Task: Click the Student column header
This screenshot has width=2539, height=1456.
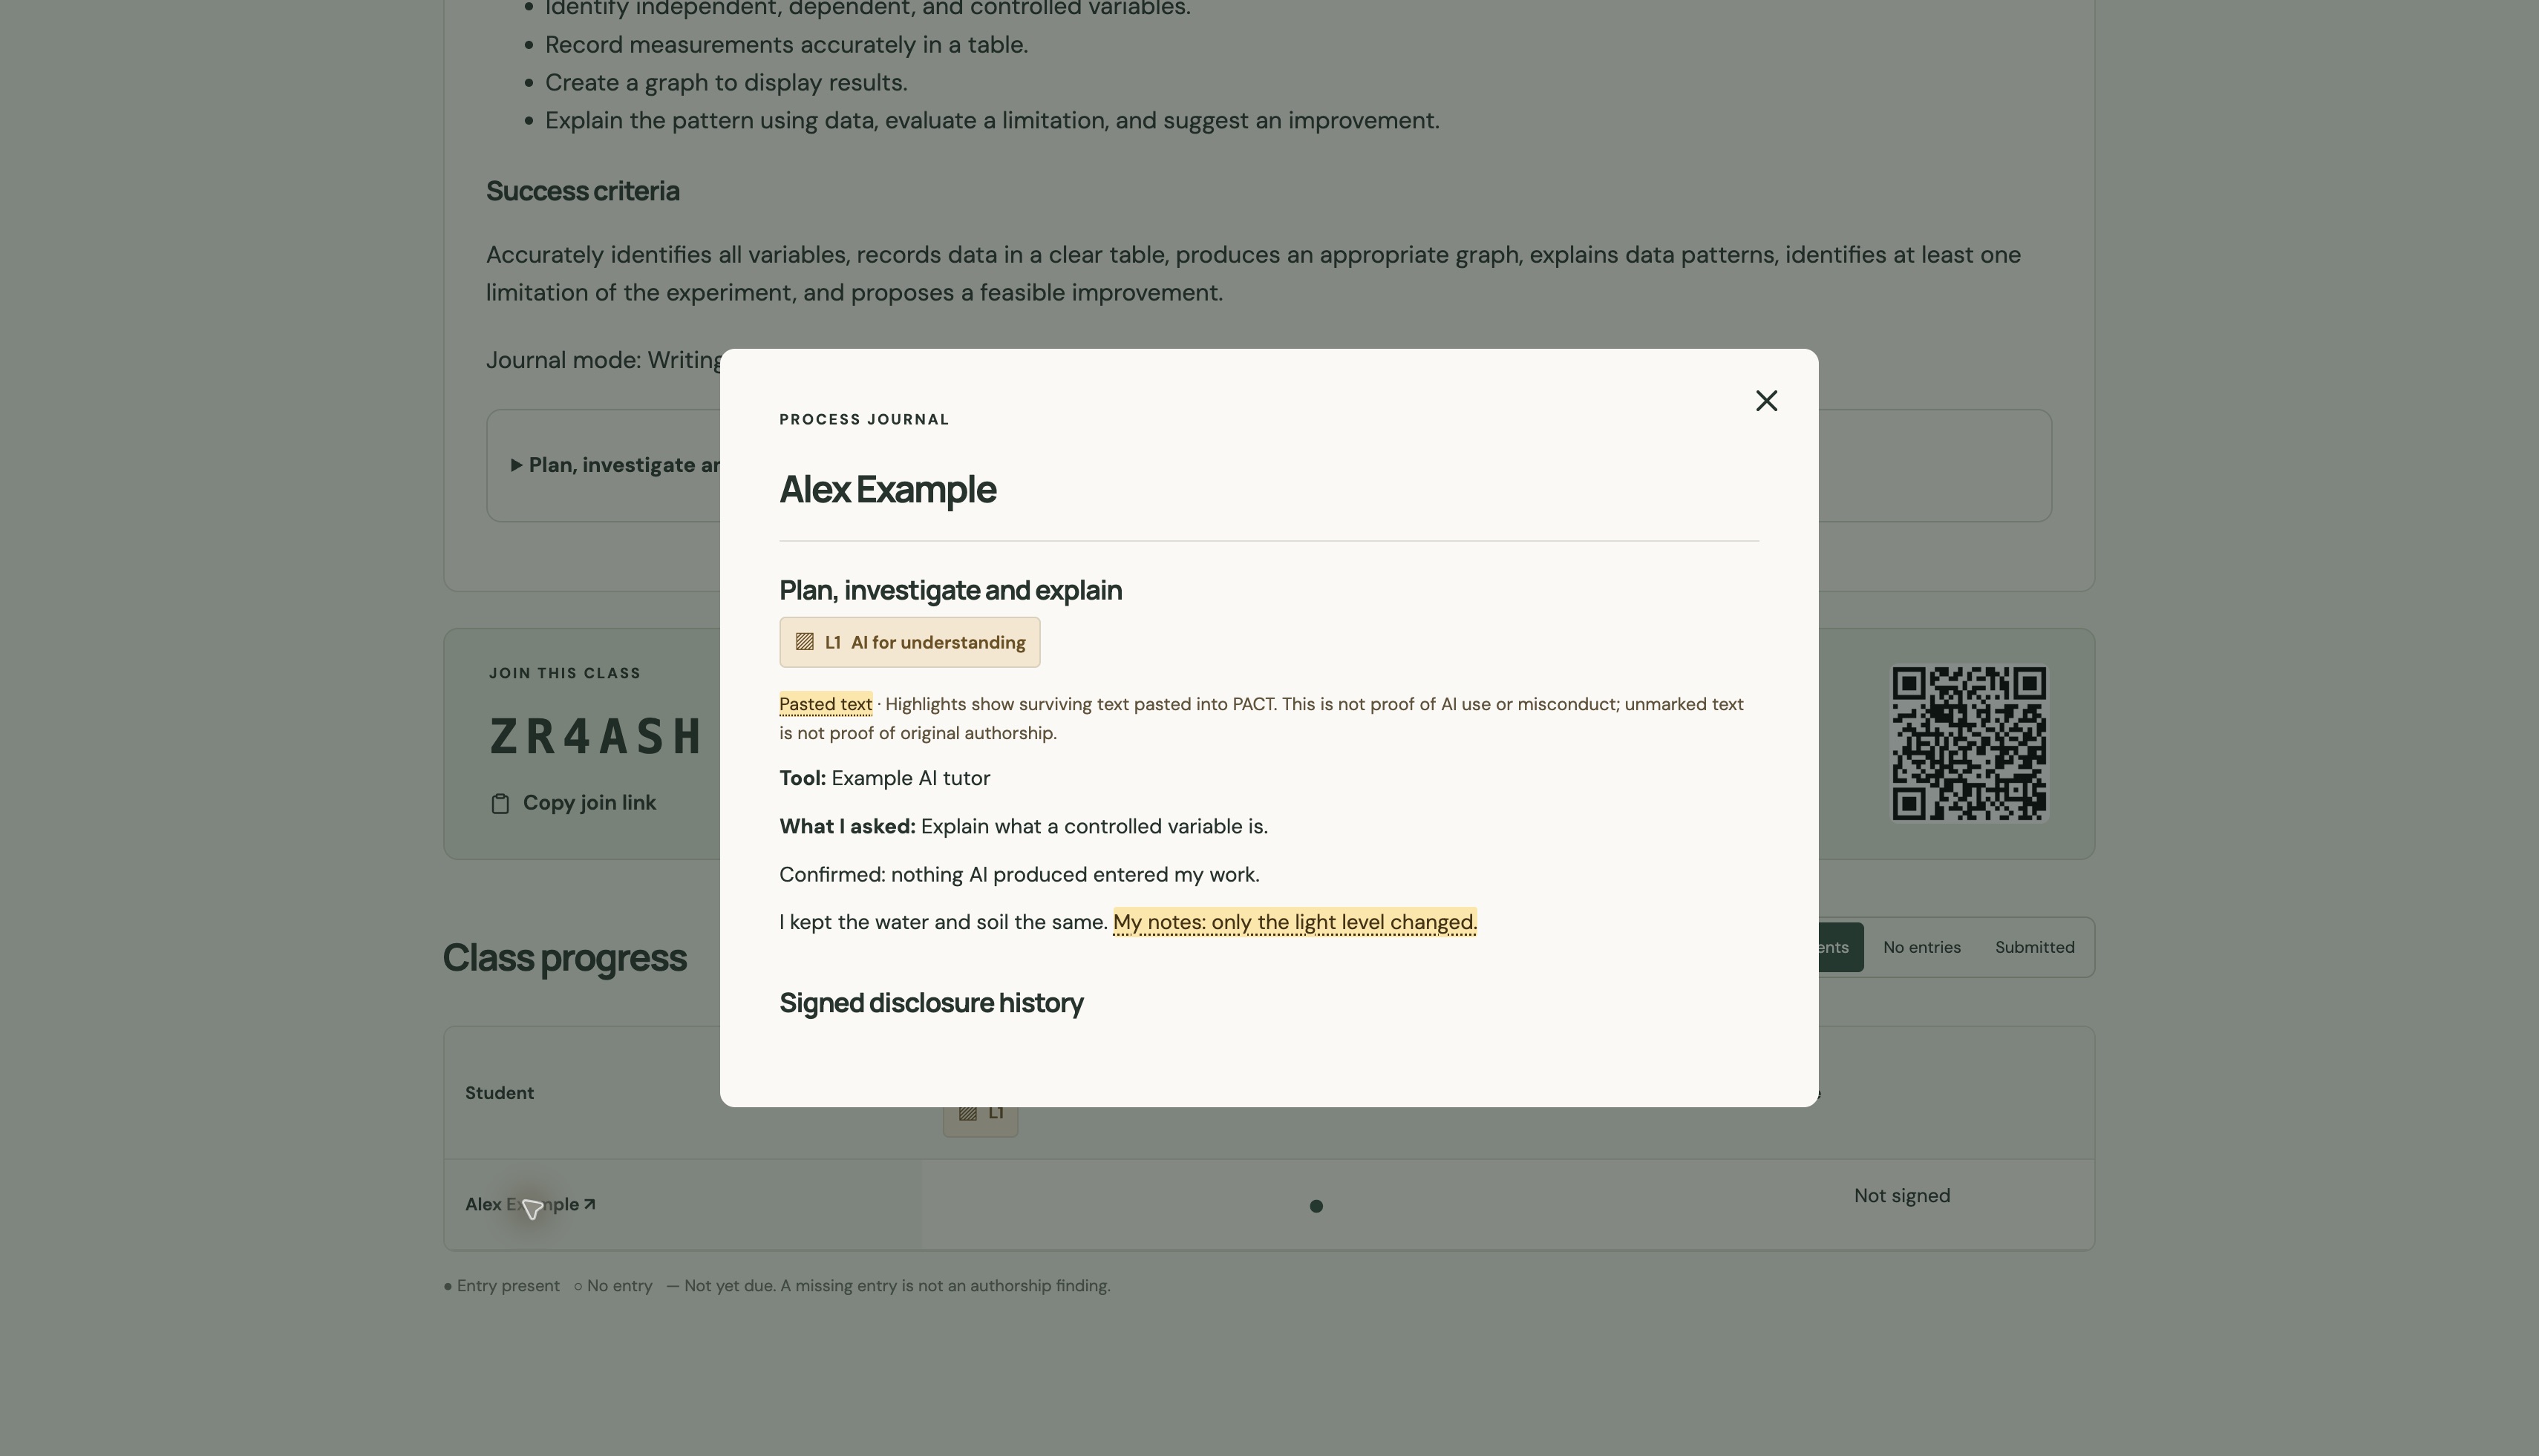Action: pyautogui.click(x=499, y=1093)
